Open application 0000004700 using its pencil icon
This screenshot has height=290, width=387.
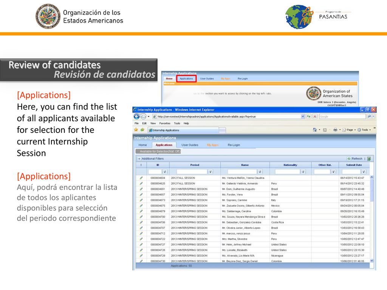[x=141, y=217]
